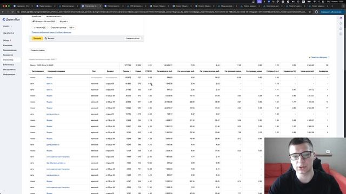Click the macOS date and time in menu bar
Image resolution: width=346 pixels, height=194 pixels.
point(335,2)
